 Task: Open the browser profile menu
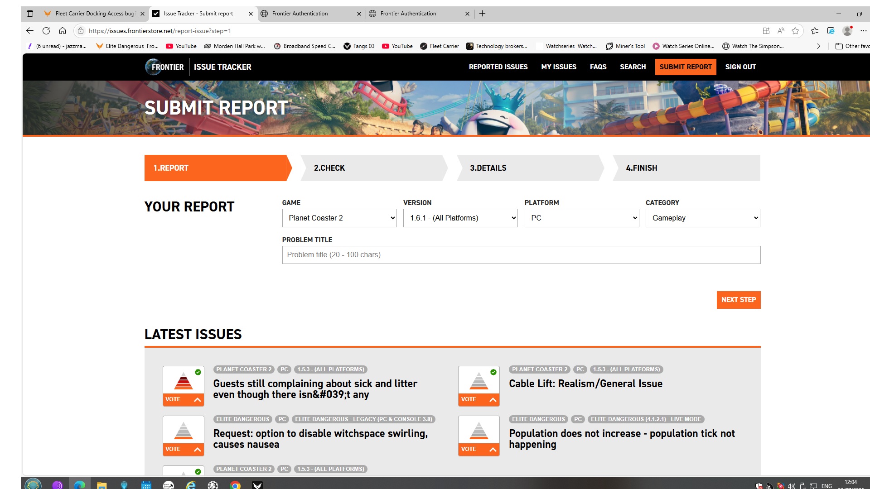[847, 31]
